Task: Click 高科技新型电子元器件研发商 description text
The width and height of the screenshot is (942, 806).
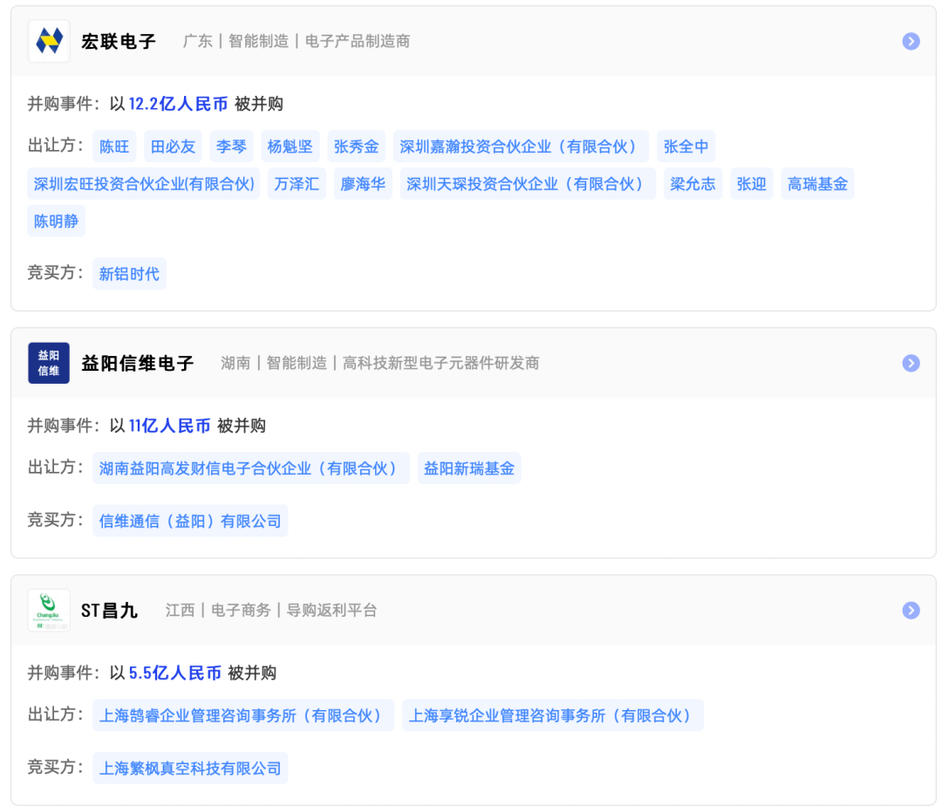Action: tap(441, 364)
